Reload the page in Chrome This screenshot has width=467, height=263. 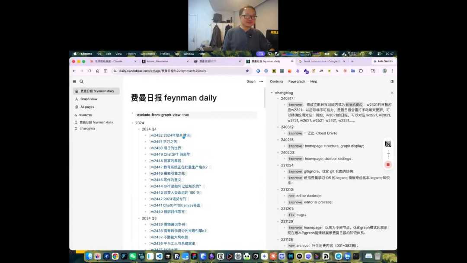point(90,71)
